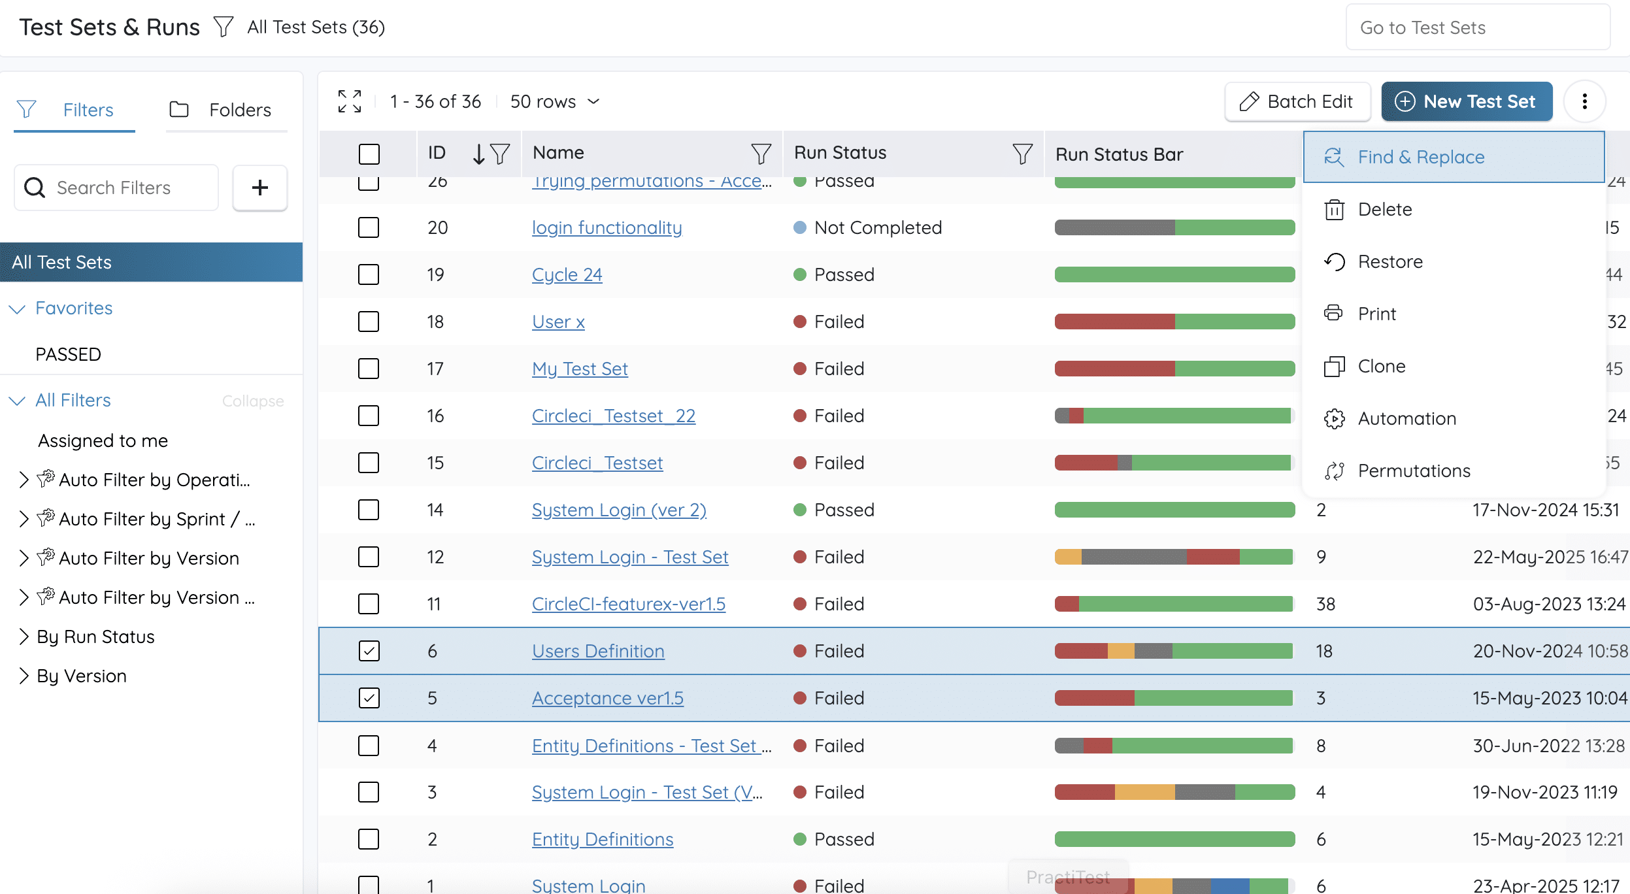1630x894 pixels.
Task: Uncheck the Users Definition row checkbox
Action: point(369,651)
